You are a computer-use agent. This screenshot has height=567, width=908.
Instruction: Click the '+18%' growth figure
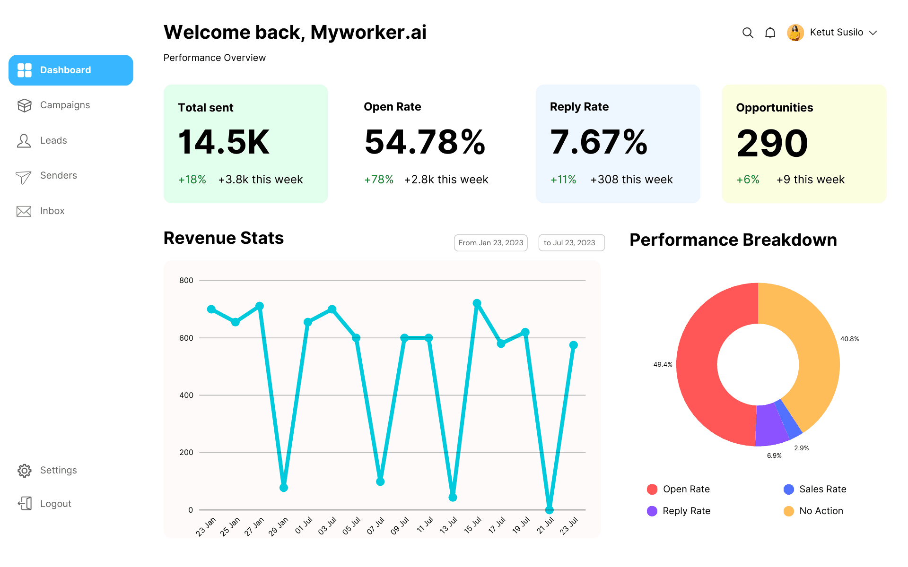[x=192, y=180]
